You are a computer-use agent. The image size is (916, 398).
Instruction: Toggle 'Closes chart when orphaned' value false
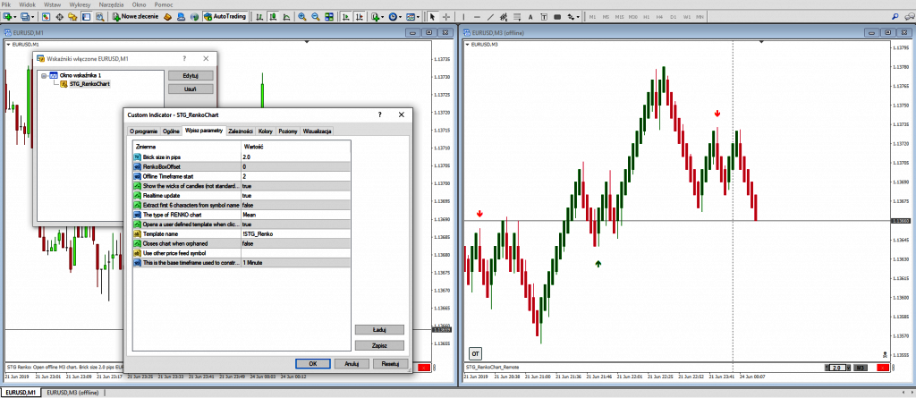(x=247, y=242)
